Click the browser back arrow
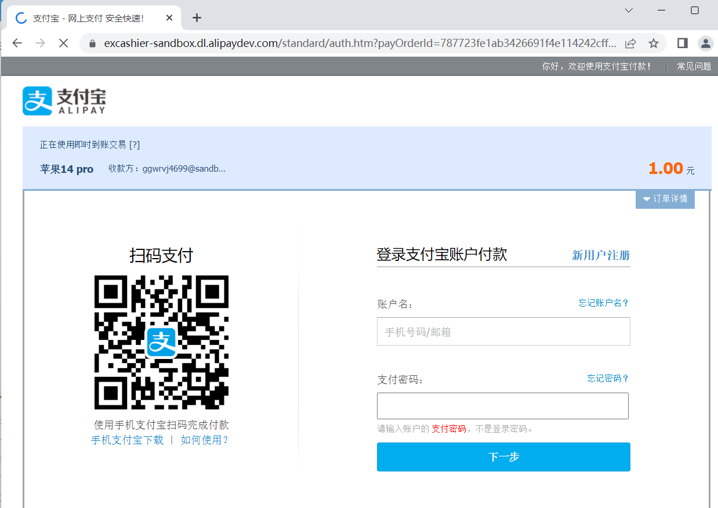Viewport: 718px width, 508px height. coord(17,43)
